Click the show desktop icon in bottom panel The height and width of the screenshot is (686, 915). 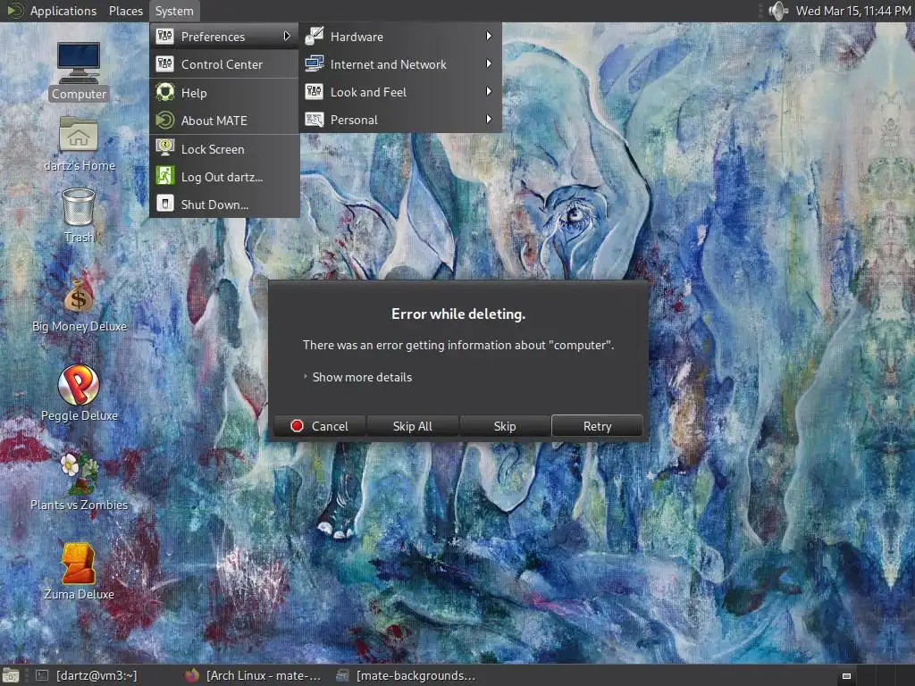(11, 675)
